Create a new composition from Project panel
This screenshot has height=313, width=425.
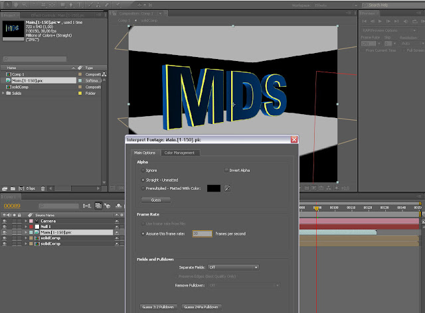click(x=21, y=188)
